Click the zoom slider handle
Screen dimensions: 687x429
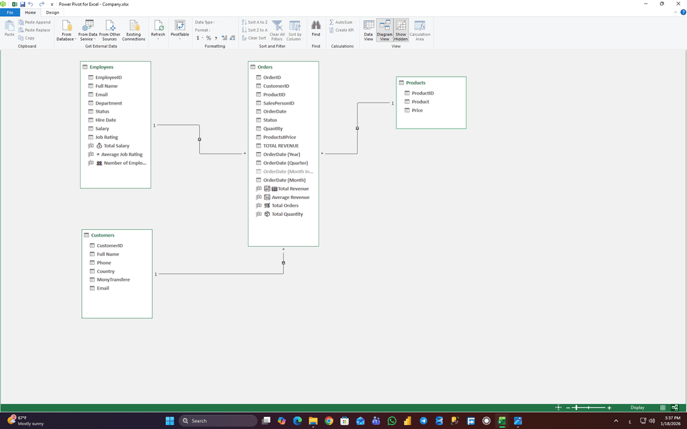coord(576,408)
